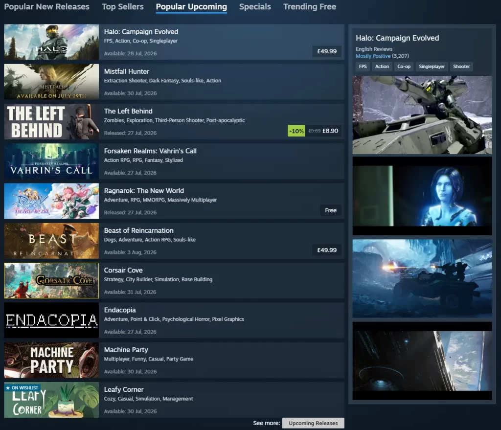Open Beast of Reincarnation capsule image
The height and width of the screenshot is (430, 501).
[51, 241]
